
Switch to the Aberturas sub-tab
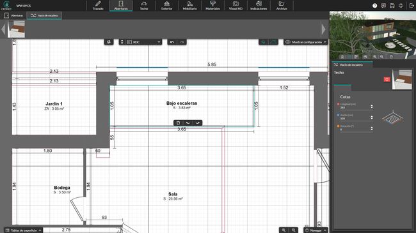(14, 15)
